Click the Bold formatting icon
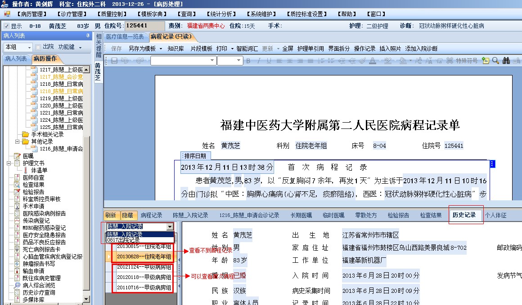This screenshot has height=305, width=522. click(248, 61)
